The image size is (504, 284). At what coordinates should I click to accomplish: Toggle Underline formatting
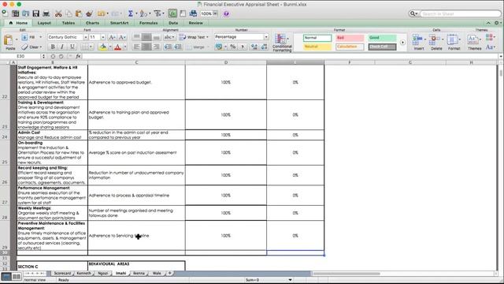click(x=72, y=47)
